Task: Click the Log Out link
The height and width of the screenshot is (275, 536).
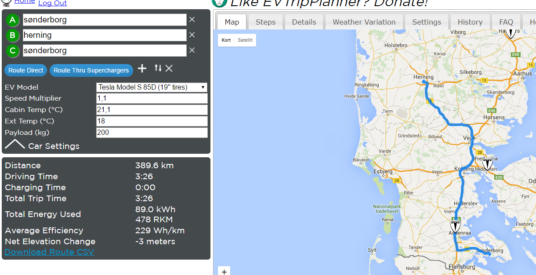Action: point(53,3)
